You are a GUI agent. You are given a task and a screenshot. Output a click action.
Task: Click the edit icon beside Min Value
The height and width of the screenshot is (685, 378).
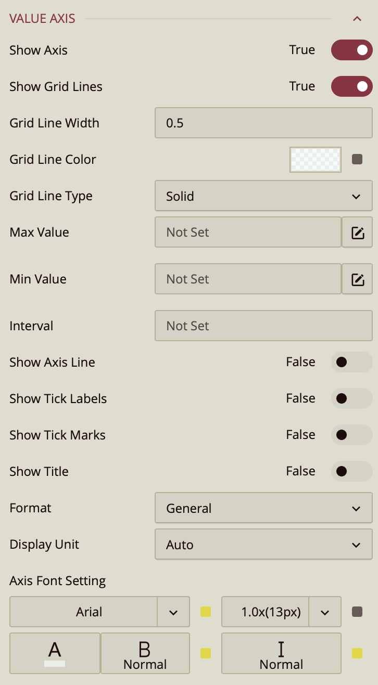357,279
